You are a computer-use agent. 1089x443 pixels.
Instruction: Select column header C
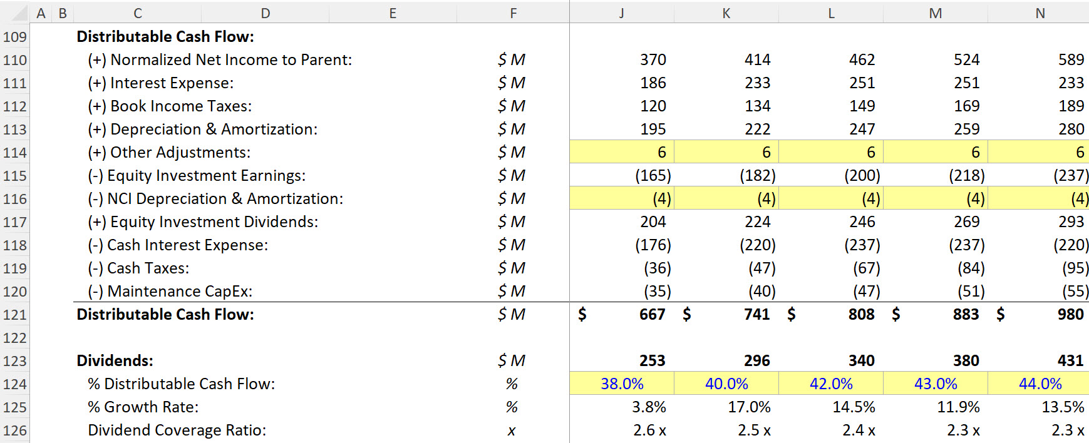point(138,13)
